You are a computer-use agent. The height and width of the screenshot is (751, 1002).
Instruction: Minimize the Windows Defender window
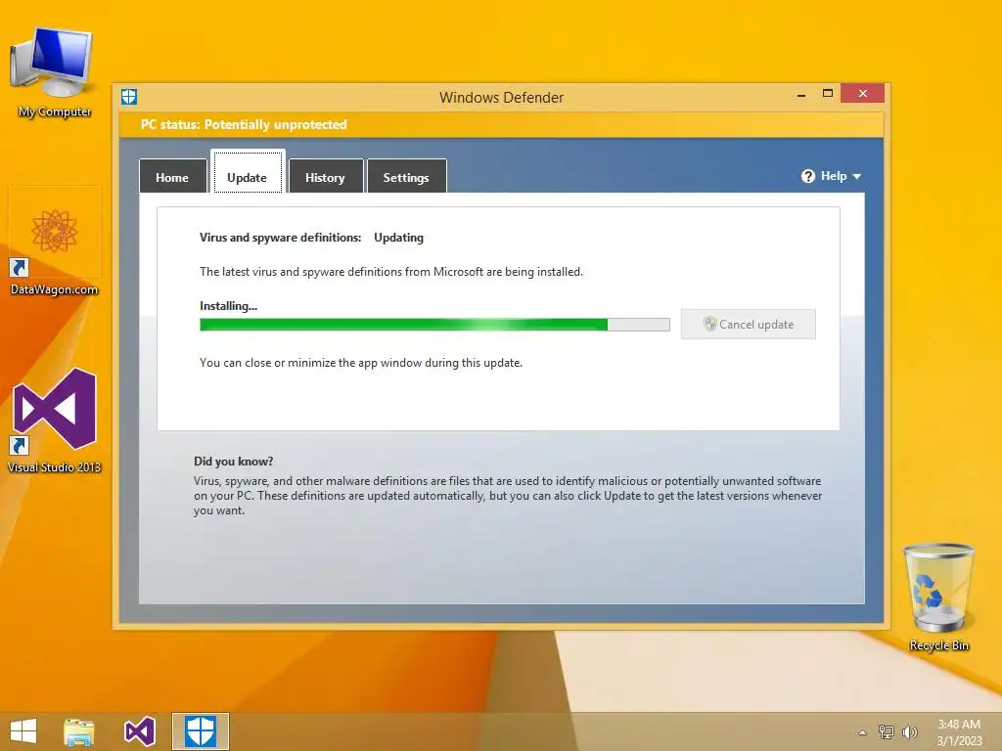(x=801, y=95)
